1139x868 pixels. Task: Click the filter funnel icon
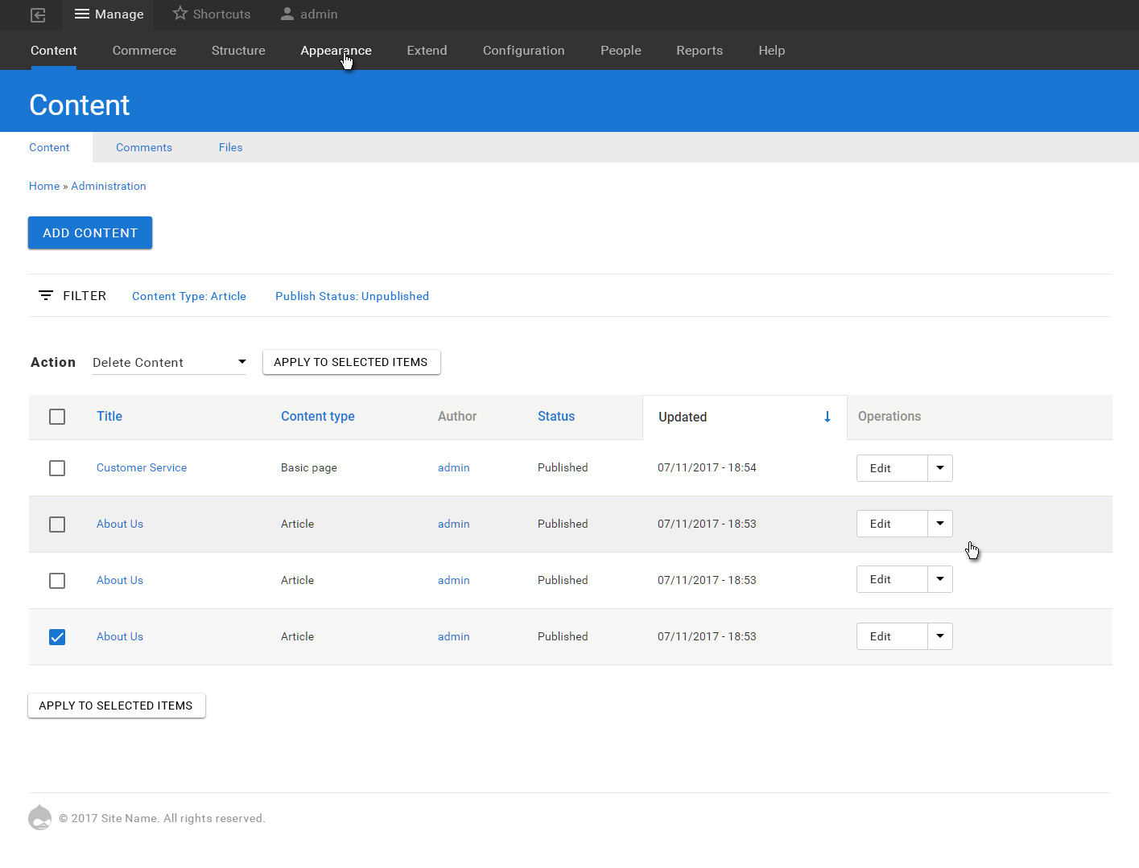click(x=46, y=295)
